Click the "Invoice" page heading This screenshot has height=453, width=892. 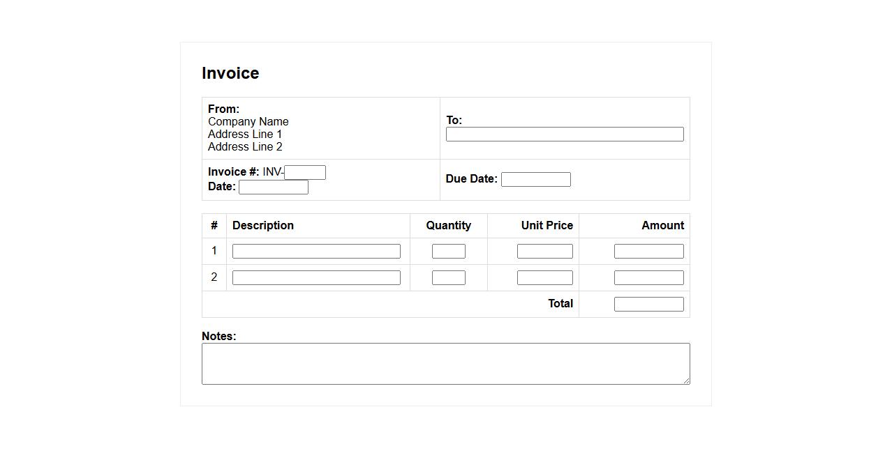coord(230,73)
